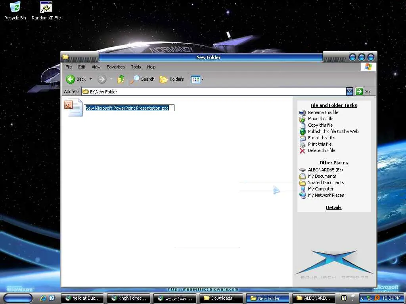Image resolution: width=406 pixels, height=304 pixels.
Task: Open the Back history dropdown arrow
Action: pyautogui.click(x=91, y=79)
